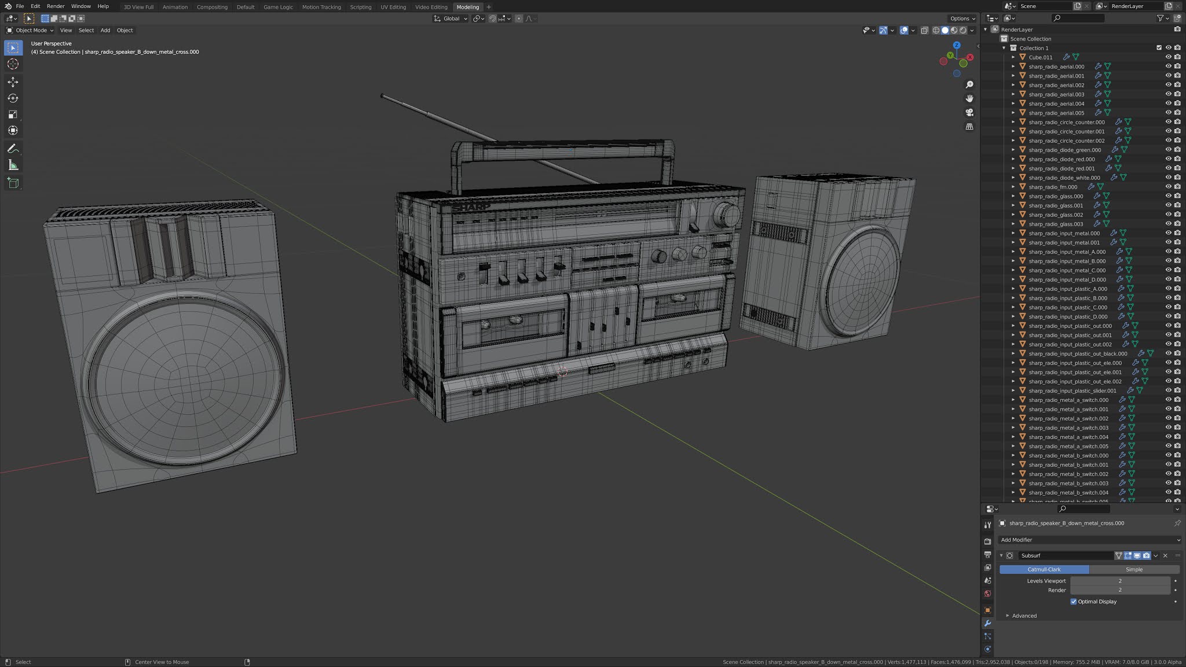Viewport: 1186px width, 667px height.
Task: Click the Simple subdivision button
Action: 1134,569
